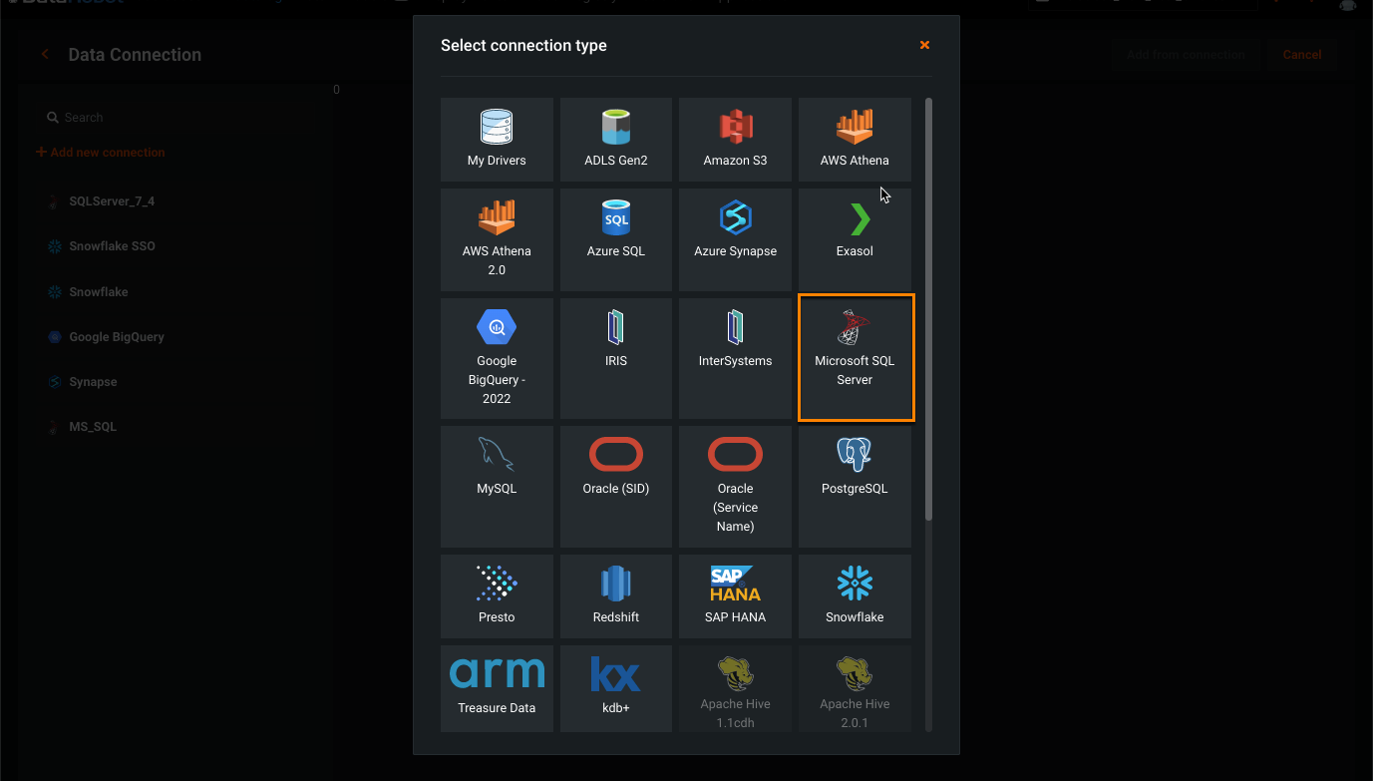Click the Cancel button in background page

tap(1302, 55)
